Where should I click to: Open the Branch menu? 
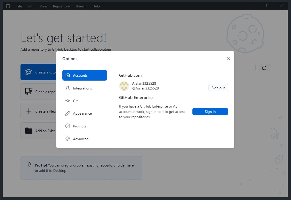(81, 6)
